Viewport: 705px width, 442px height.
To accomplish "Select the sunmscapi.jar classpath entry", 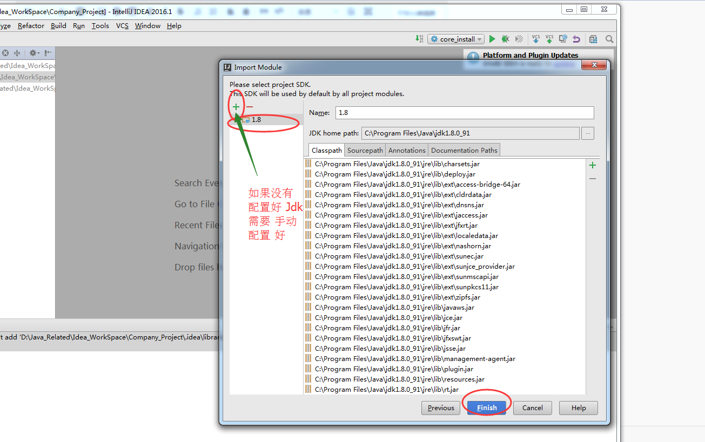I will 445,276.
